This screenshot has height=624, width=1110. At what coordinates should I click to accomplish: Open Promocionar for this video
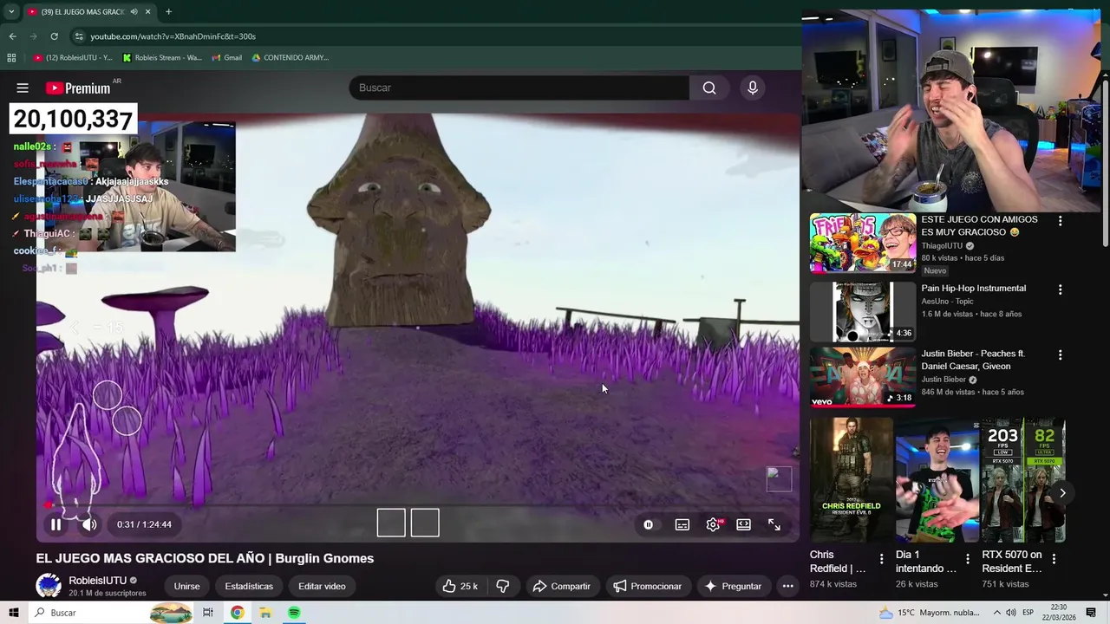click(x=647, y=586)
